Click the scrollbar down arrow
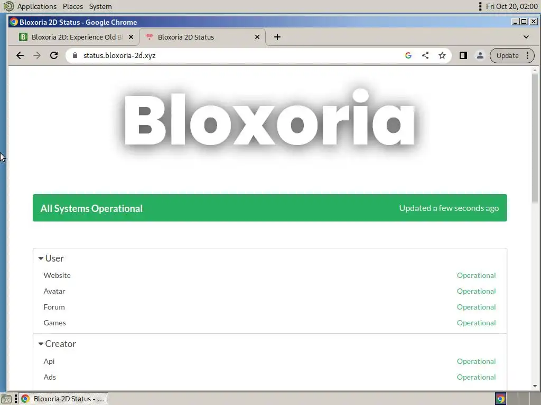The width and height of the screenshot is (541, 405). point(535,387)
